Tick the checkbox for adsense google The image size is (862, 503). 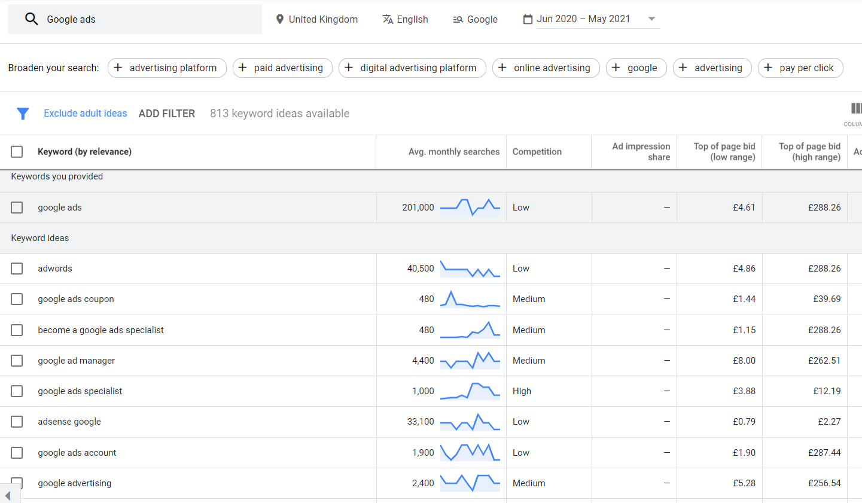pyautogui.click(x=17, y=422)
